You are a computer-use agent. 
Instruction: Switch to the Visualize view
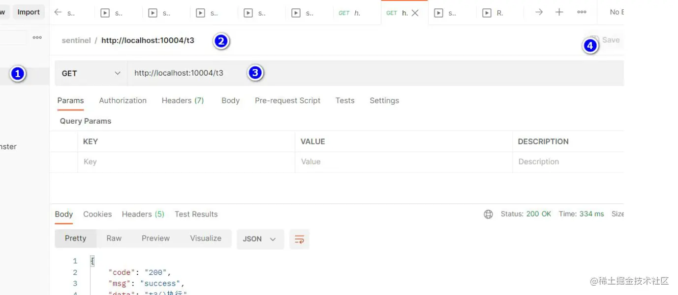(x=206, y=239)
